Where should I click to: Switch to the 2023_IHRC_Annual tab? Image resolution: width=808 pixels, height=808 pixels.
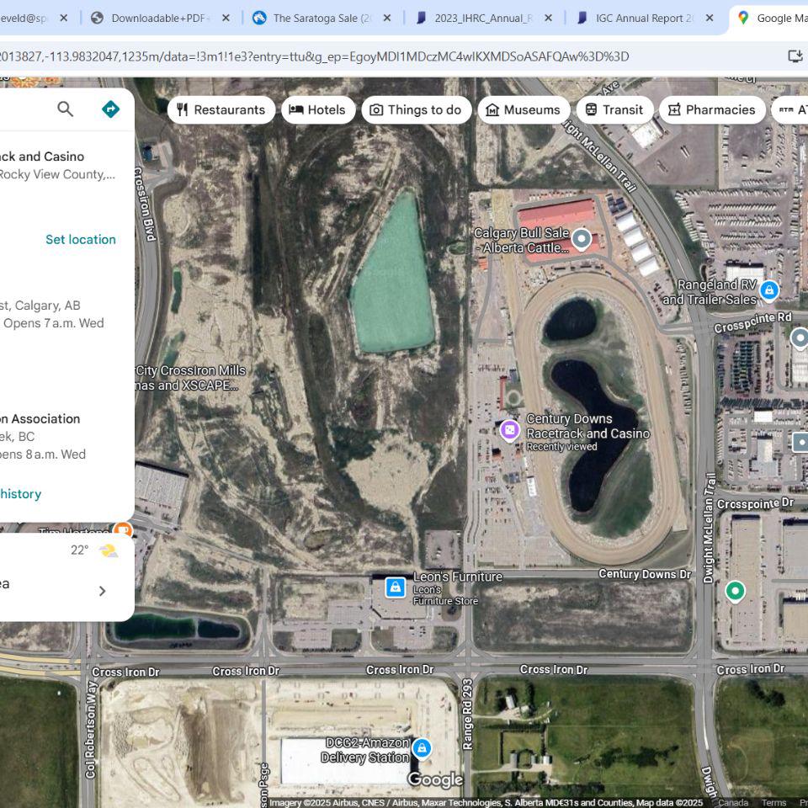coord(482,18)
